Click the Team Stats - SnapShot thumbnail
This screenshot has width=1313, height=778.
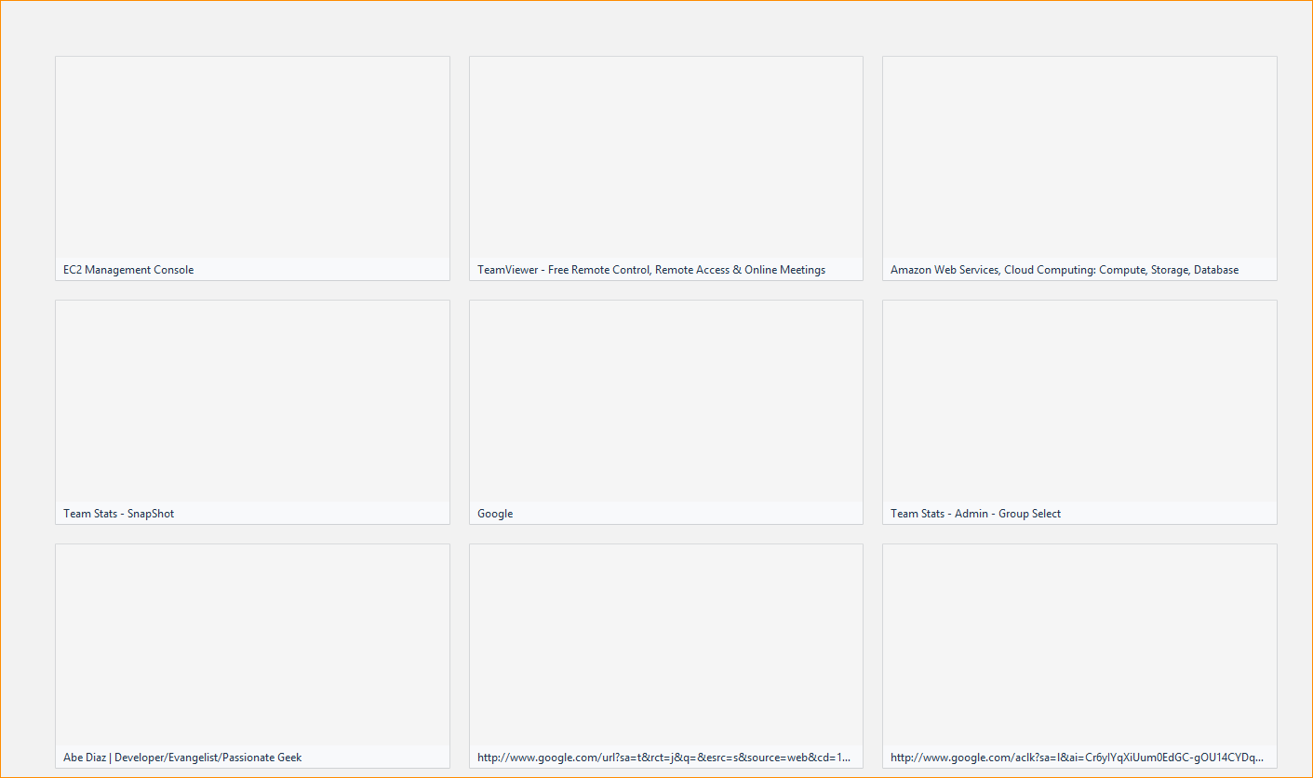(x=252, y=401)
